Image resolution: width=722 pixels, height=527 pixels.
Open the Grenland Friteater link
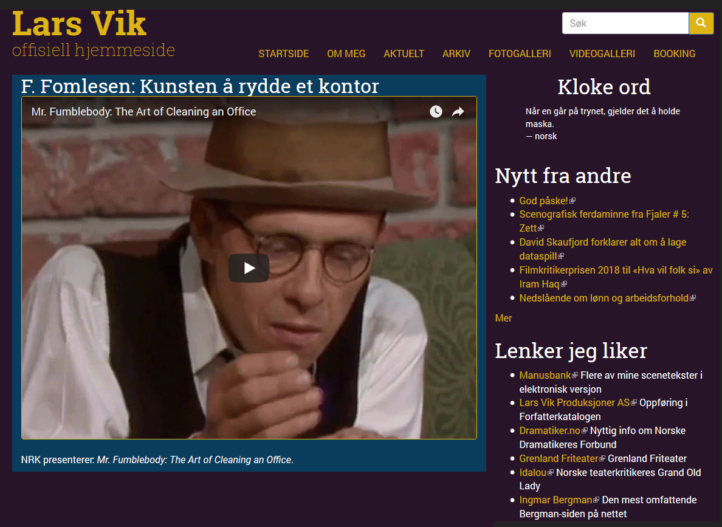(x=559, y=459)
